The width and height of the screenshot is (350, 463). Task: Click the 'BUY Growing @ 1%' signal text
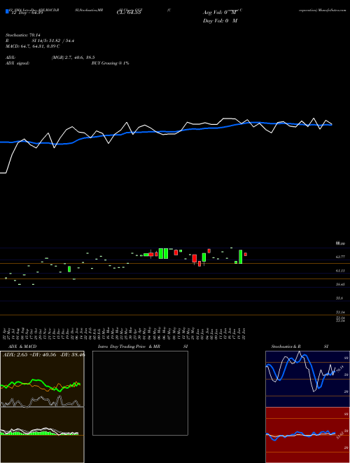click(110, 63)
